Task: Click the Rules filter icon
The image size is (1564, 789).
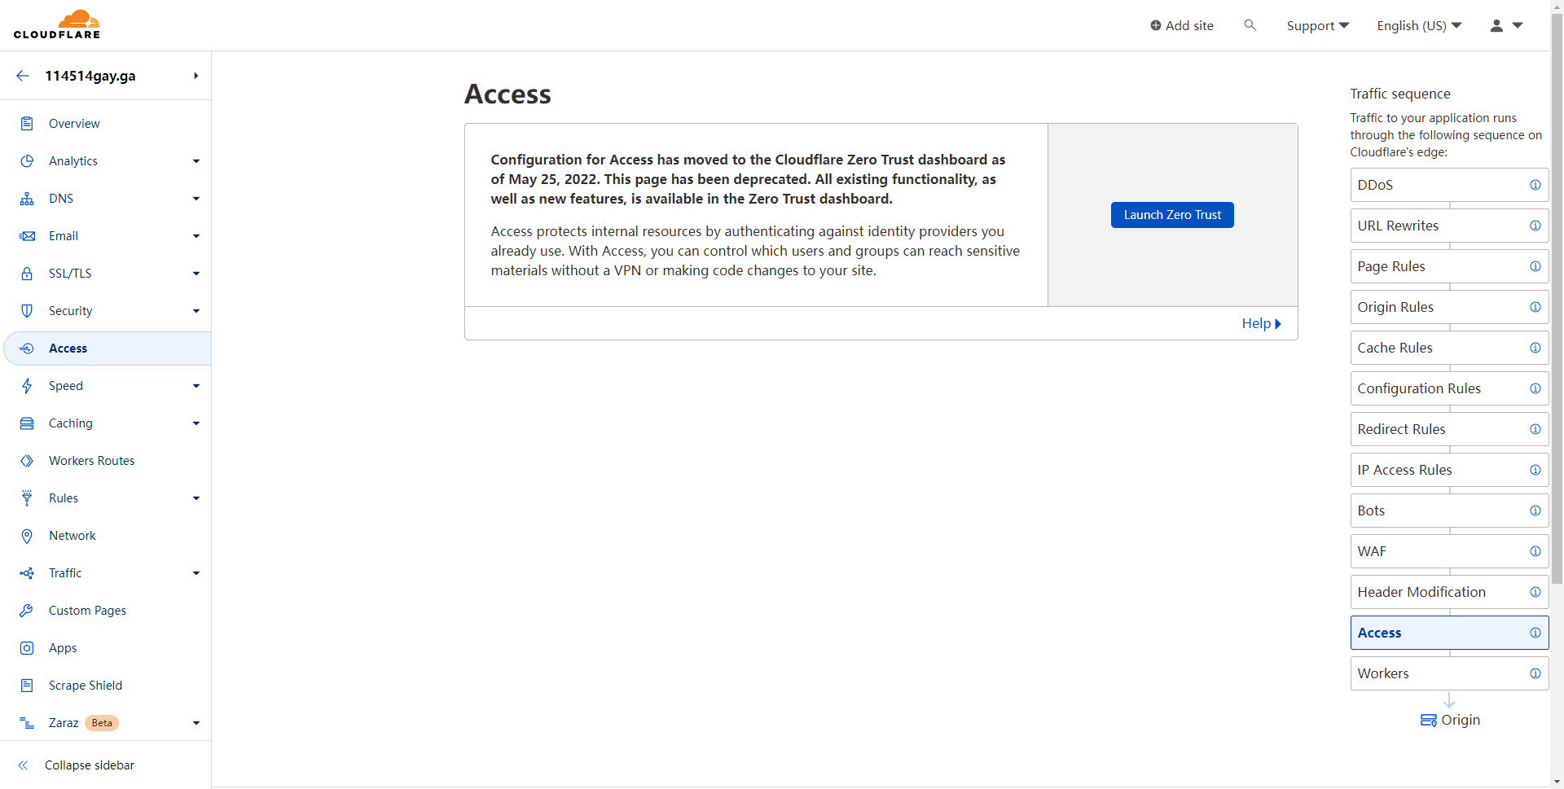Action: pos(27,498)
